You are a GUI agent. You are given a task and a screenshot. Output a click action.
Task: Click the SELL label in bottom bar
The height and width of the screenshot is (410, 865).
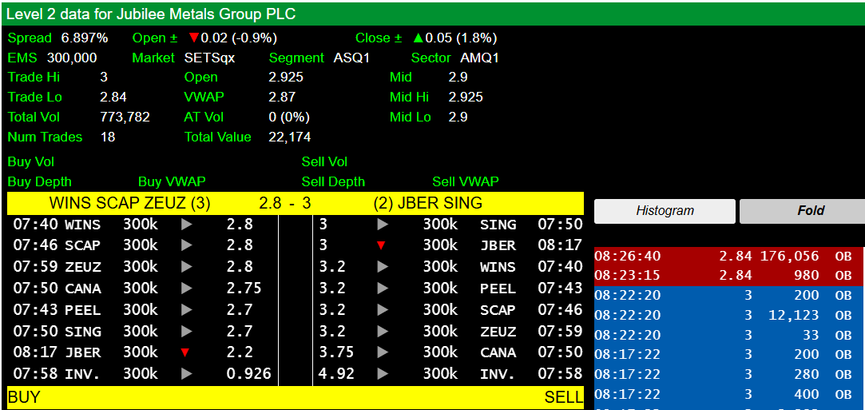click(563, 398)
